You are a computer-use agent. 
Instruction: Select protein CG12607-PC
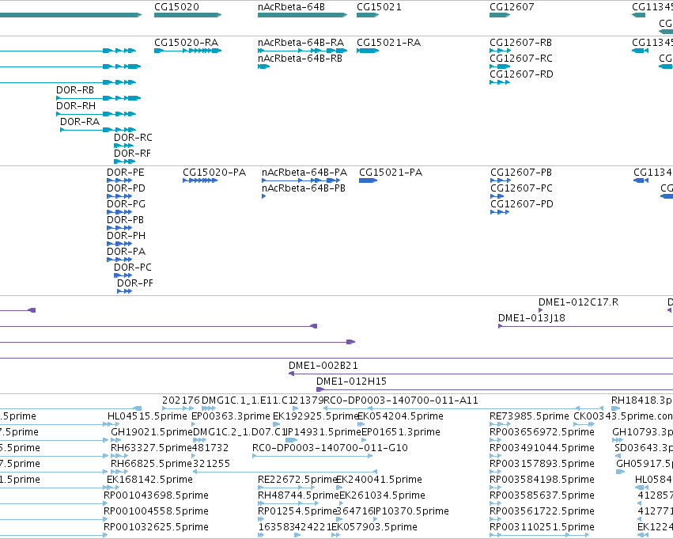tap(521, 188)
